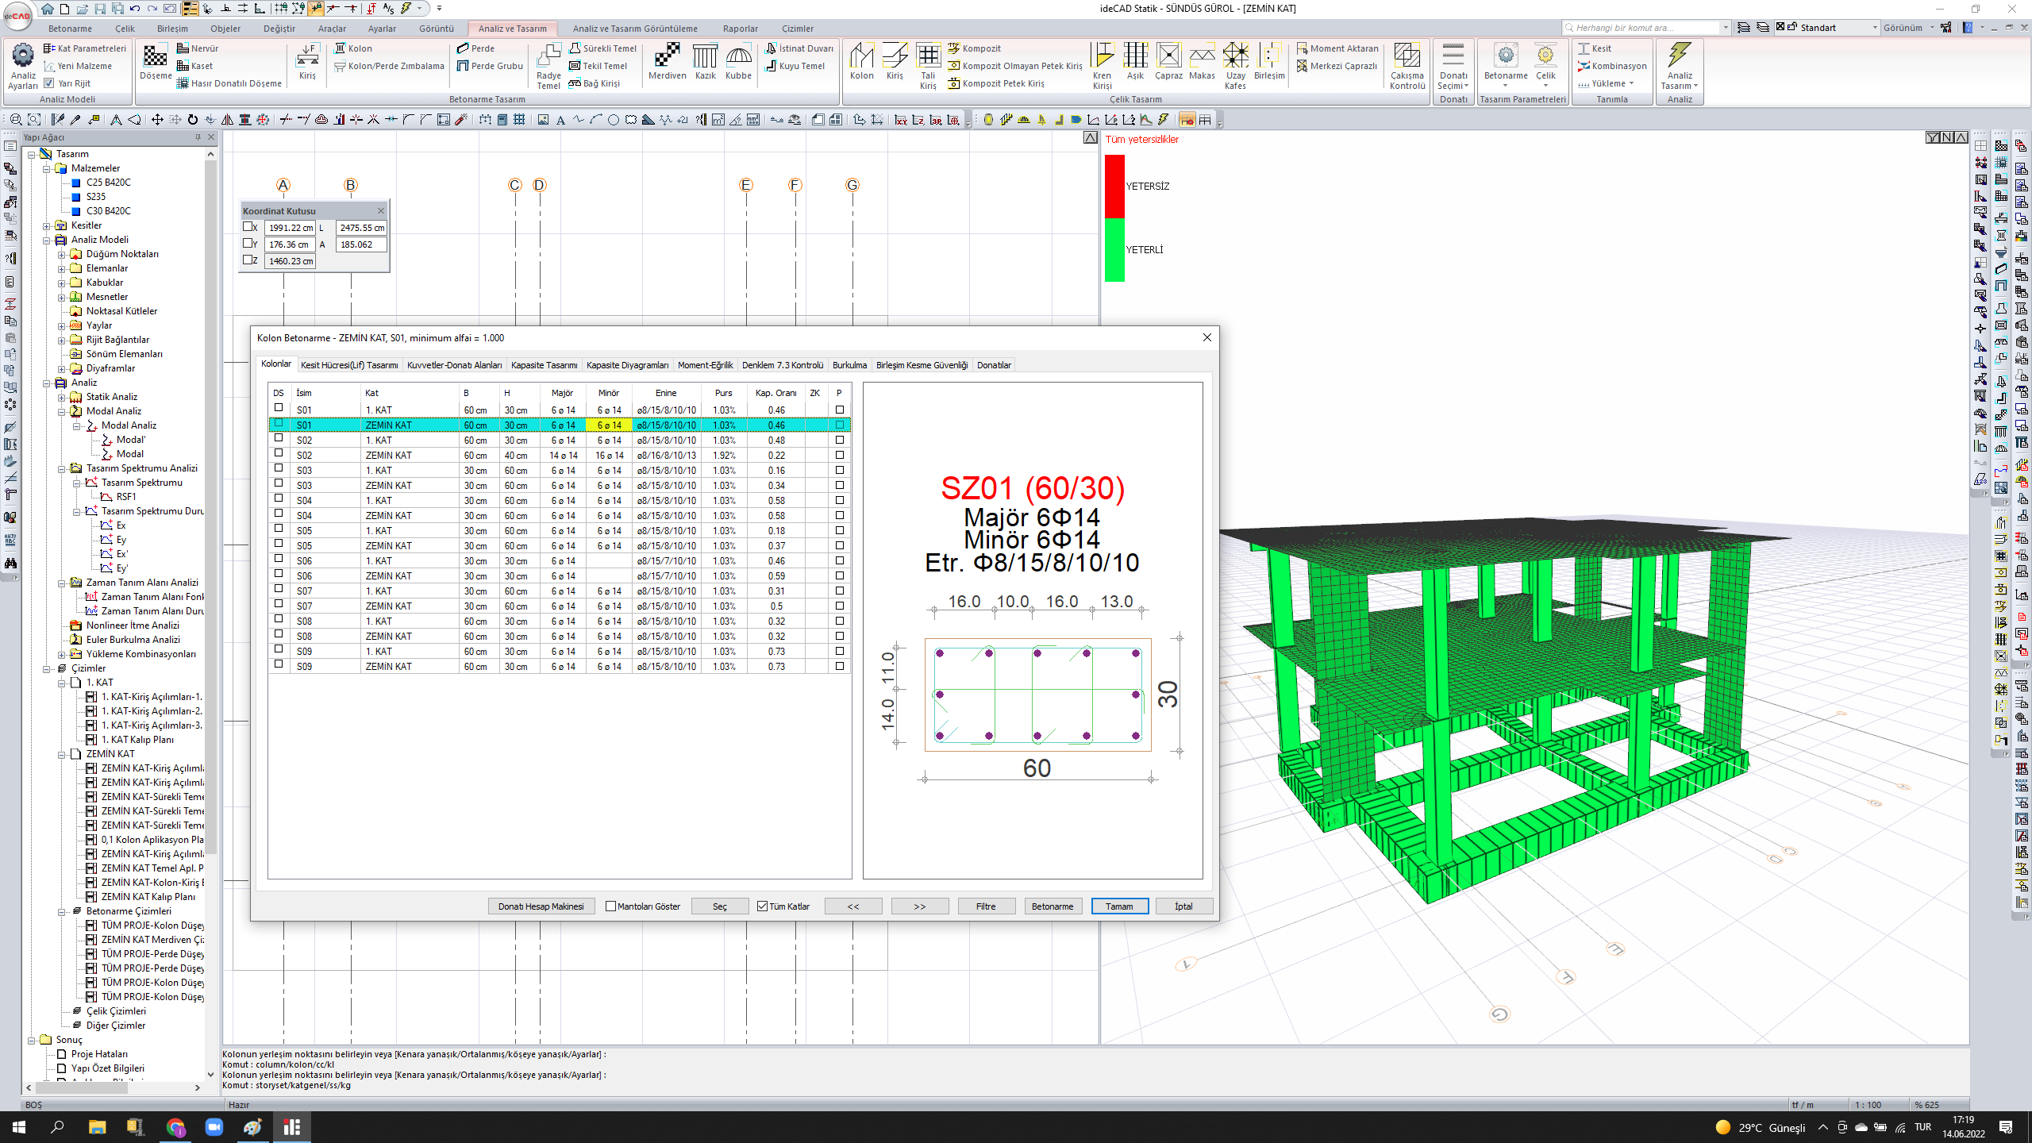Select the Kiriş beam tool in Betonarme Tasarım

pyautogui.click(x=307, y=62)
